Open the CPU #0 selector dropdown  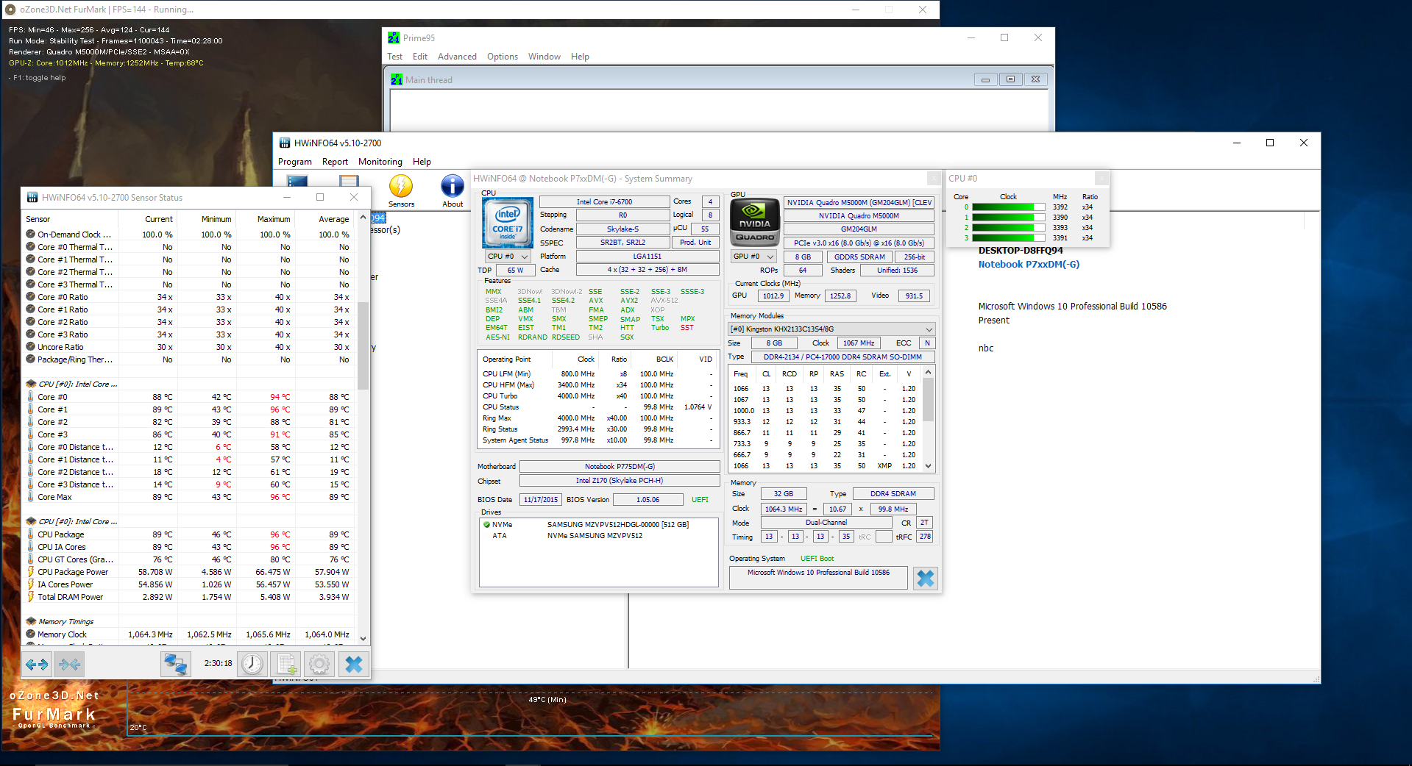(508, 257)
